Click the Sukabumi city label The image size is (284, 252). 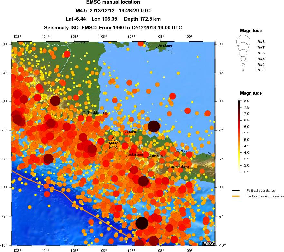136,154
